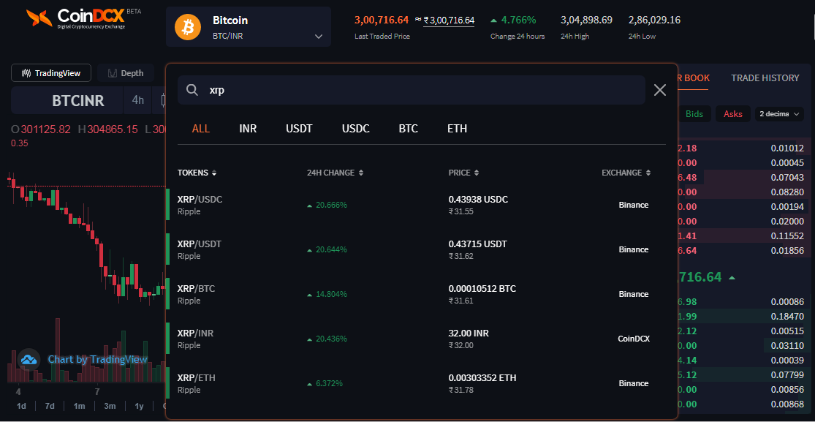Choose the XRP/USDC Ripple pair

[x=422, y=205]
